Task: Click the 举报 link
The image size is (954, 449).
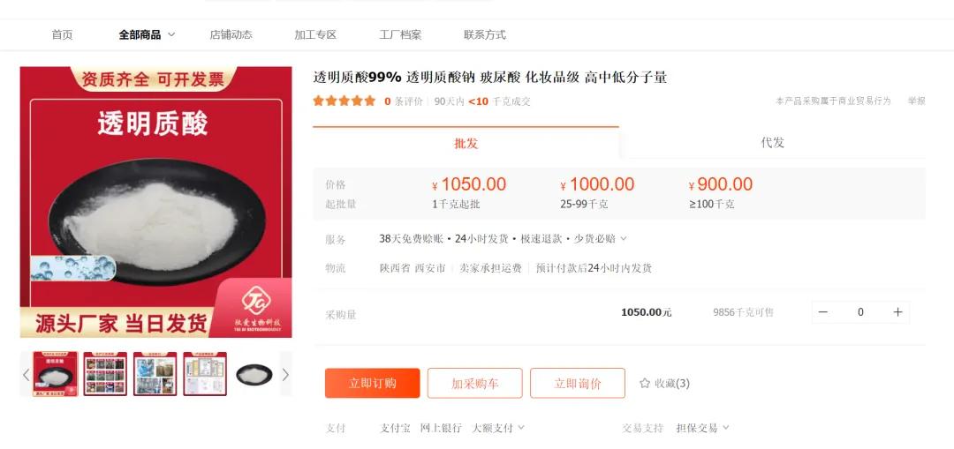Action: [x=916, y=101]
